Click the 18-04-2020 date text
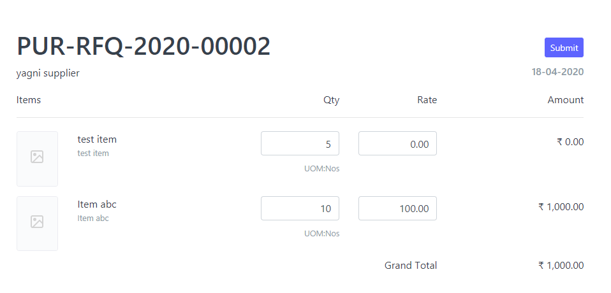The image size is (611, 293). click(x=557, y=72)
